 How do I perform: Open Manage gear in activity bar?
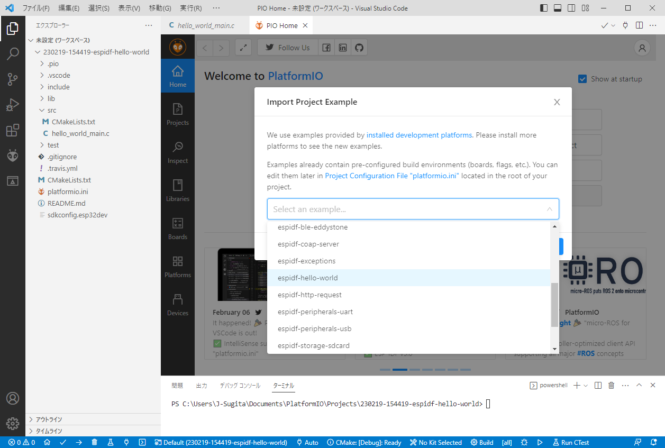pyautogui.click(x=13, y=424)
